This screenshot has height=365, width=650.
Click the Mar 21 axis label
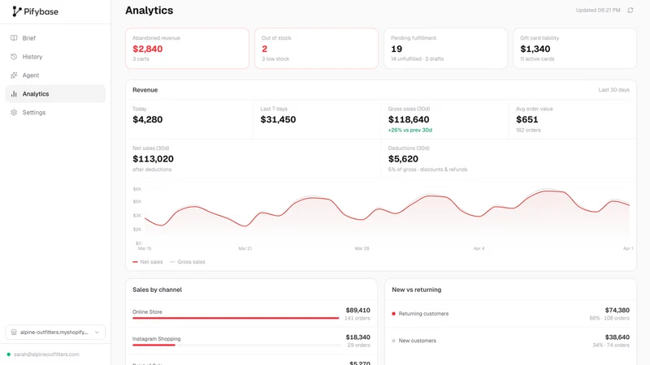[245, 248]
